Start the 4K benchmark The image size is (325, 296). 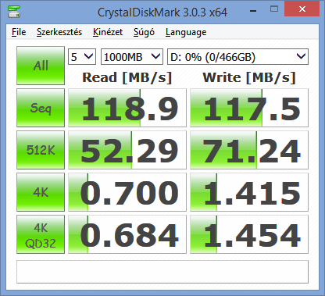coord(41,192)
